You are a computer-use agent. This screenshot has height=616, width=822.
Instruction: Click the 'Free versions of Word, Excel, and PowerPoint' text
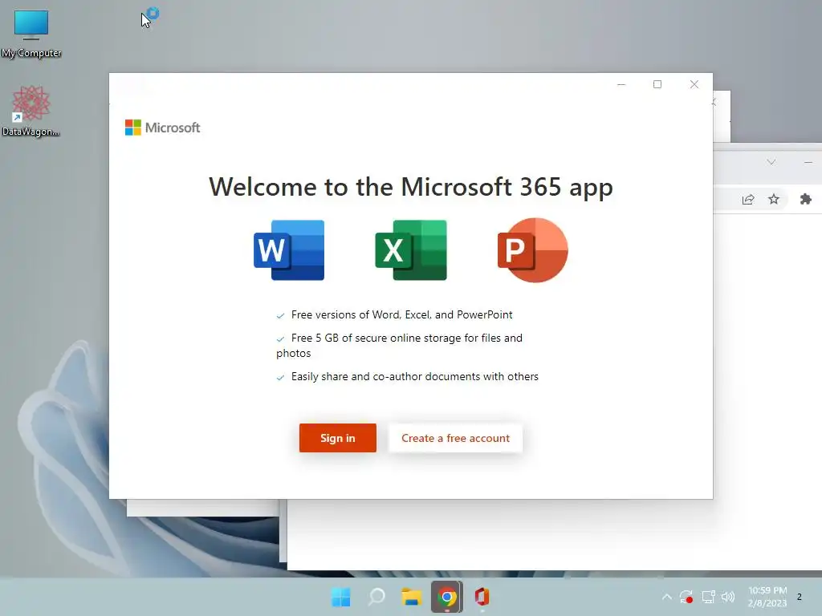pos(402,314)
